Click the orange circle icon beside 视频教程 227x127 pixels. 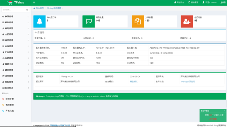click(3, 105)
